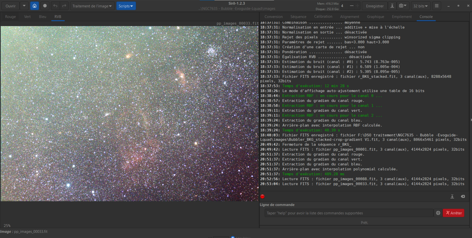472x238 pixels.
Task: Click the command line input field
Action: [x=349, y=213]
